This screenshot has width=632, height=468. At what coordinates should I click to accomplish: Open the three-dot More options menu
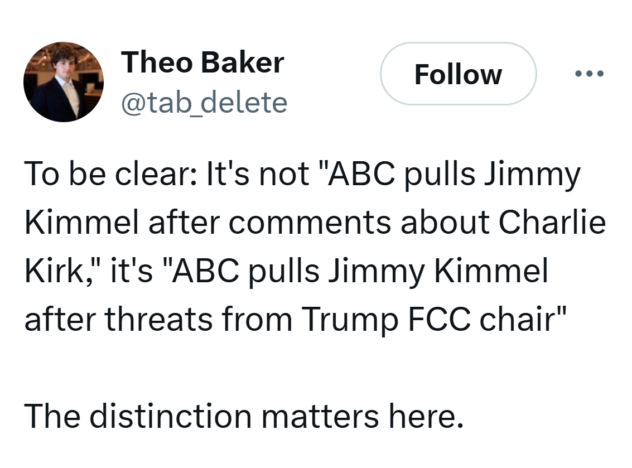point(587,74)
